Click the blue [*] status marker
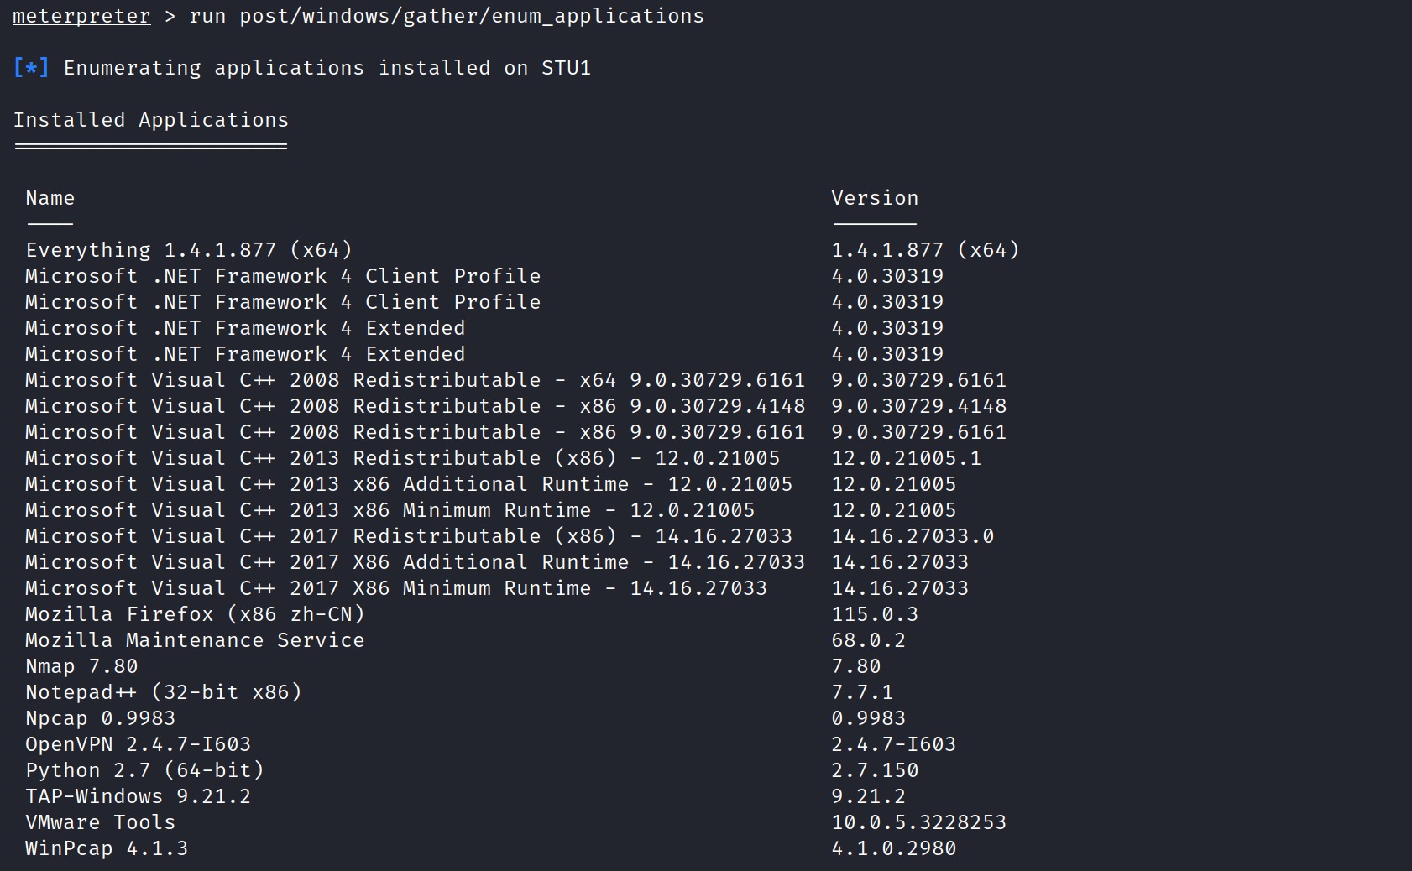The image size is (1412, 871). (x=31, y=68)
